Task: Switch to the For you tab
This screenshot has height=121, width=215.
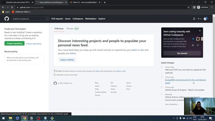Action: [x=73, y=29]
